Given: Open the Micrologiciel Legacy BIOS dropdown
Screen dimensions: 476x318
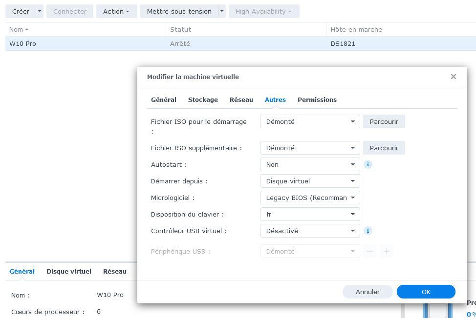Looking at the screenshot, I should (x=310, y=198).
